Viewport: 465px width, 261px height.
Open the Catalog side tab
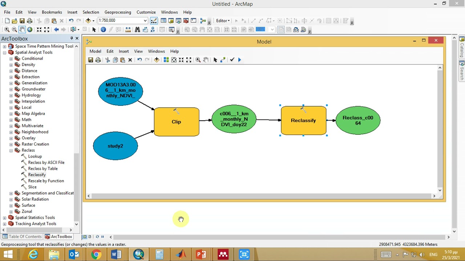click(462, 47)
